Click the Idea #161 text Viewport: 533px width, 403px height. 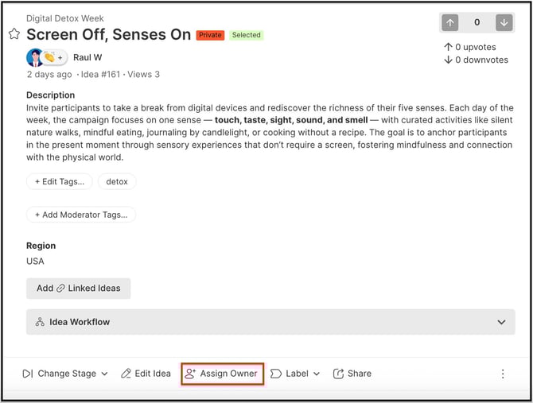click(x=100, y=75)
